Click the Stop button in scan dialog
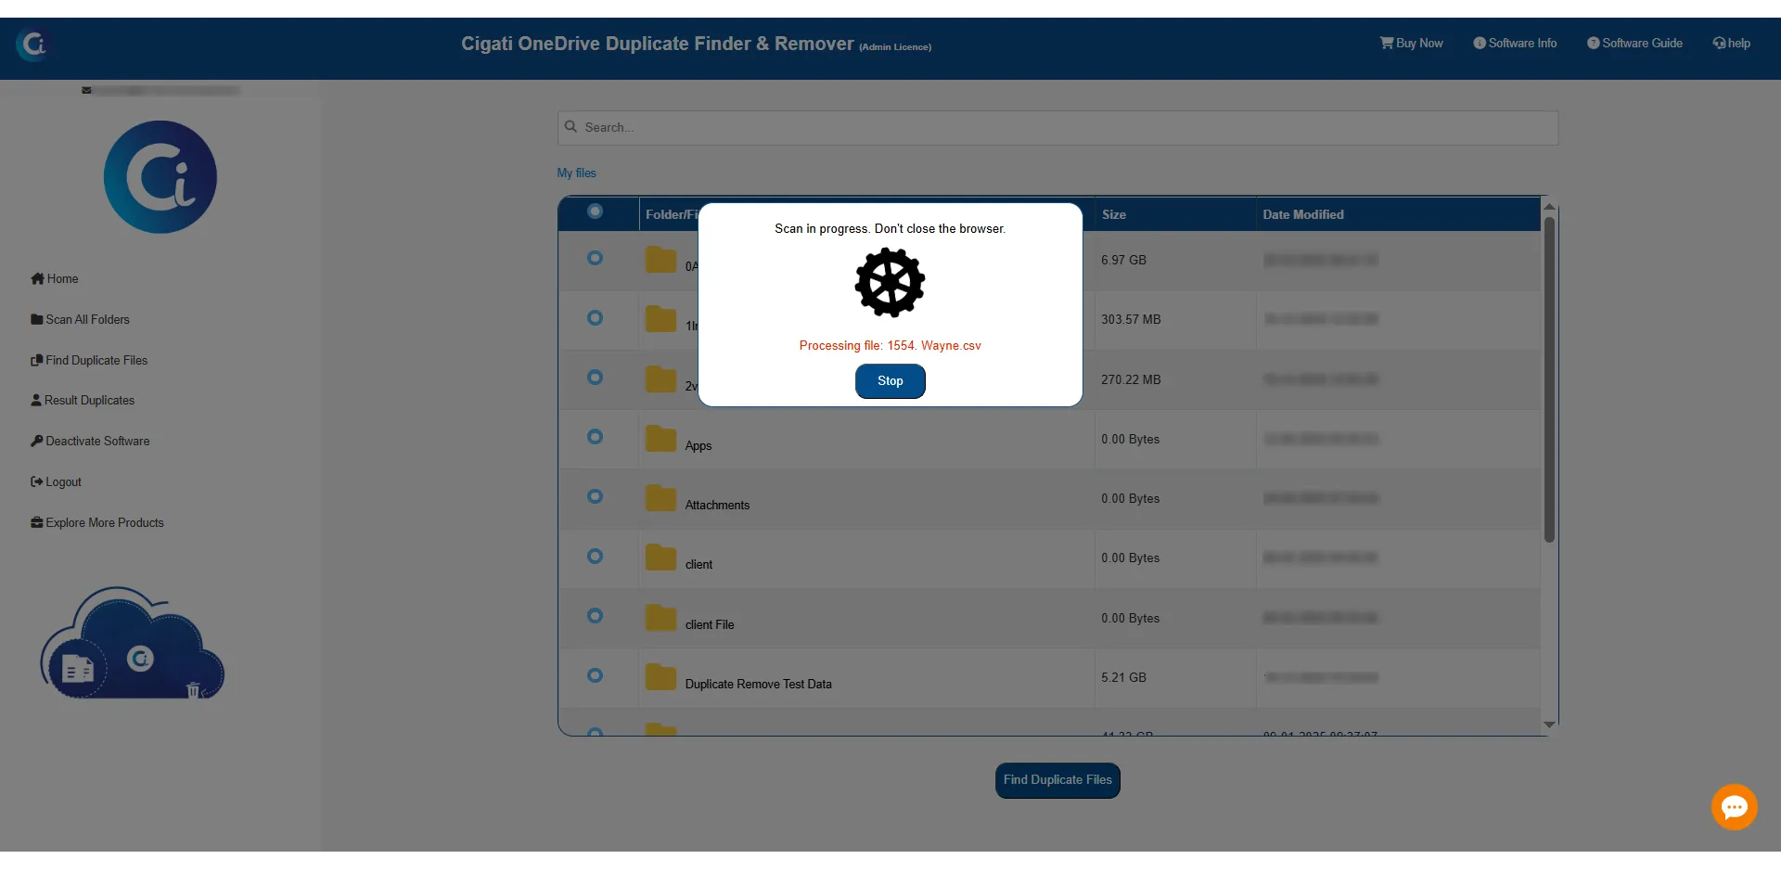 click(890, 381)
